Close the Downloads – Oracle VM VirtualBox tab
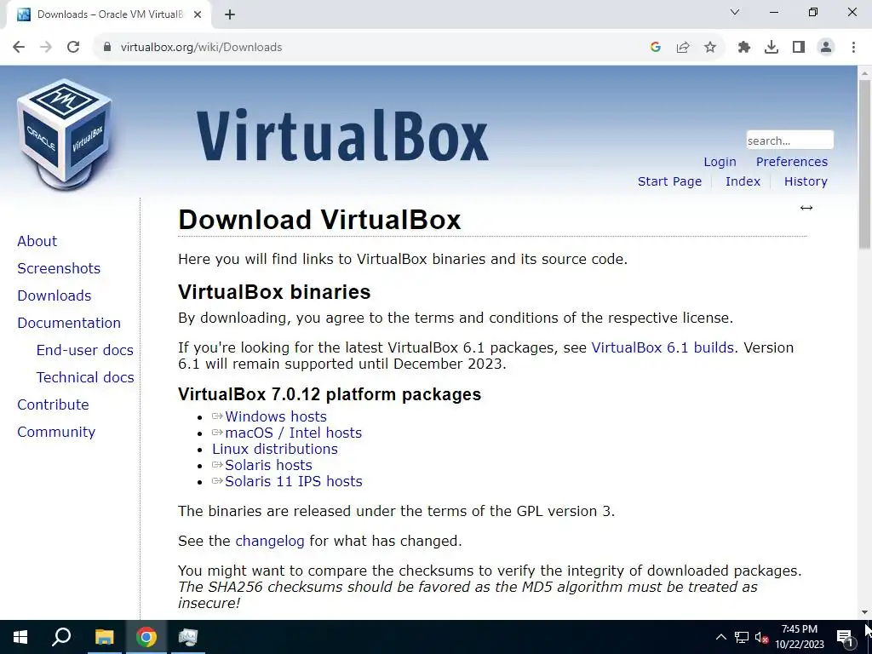The height and width of the screenshot is (654, 872). pyautogui.click(x=198, y=14)
